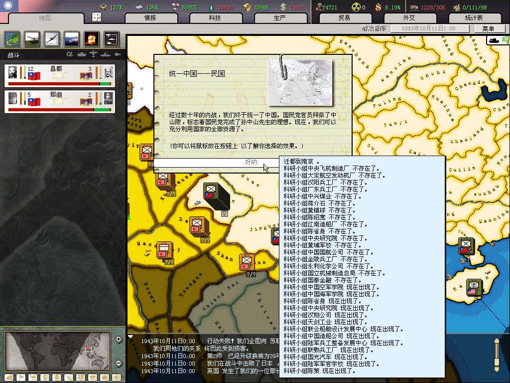This screenshot has height=383, width=510.
Task: Open the 昌都 battle entry
Action: coord(60,76)
